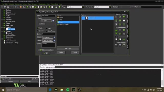
Task: Focus the object Name field
Action: (48, 16)
